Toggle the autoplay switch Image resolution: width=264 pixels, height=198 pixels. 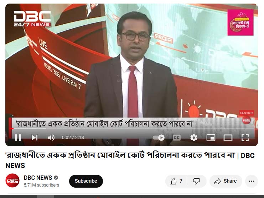coord(159,138)
